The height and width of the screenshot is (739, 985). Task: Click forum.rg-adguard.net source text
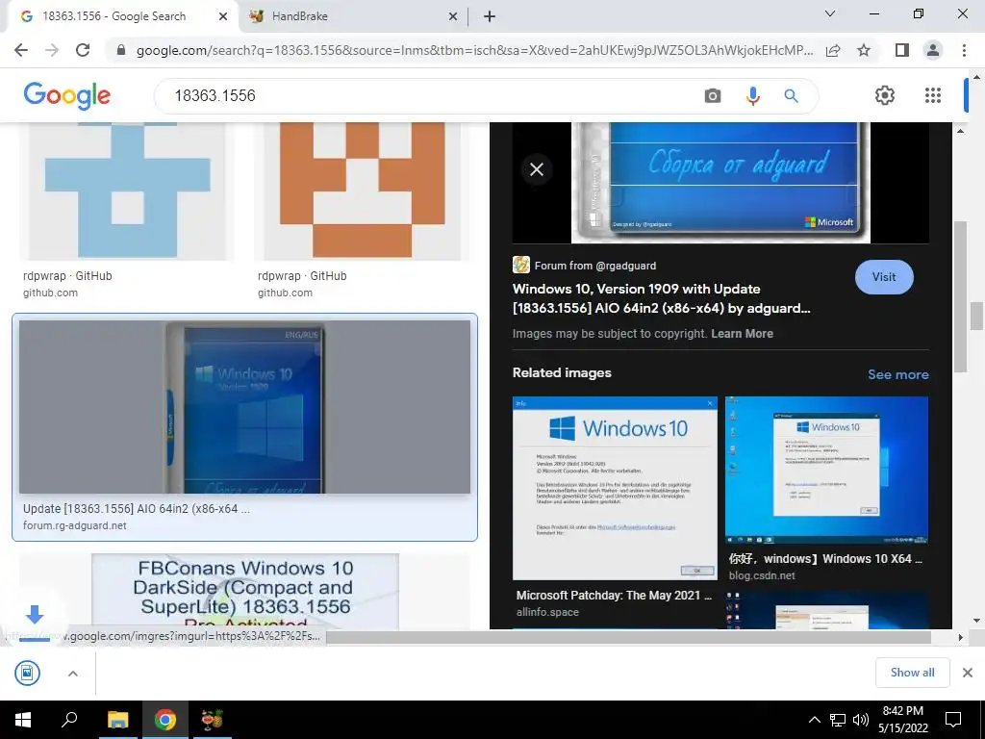click(x=75, y=525)
